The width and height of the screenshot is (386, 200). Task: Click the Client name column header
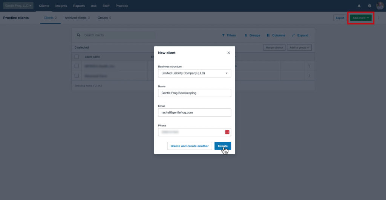92,57
